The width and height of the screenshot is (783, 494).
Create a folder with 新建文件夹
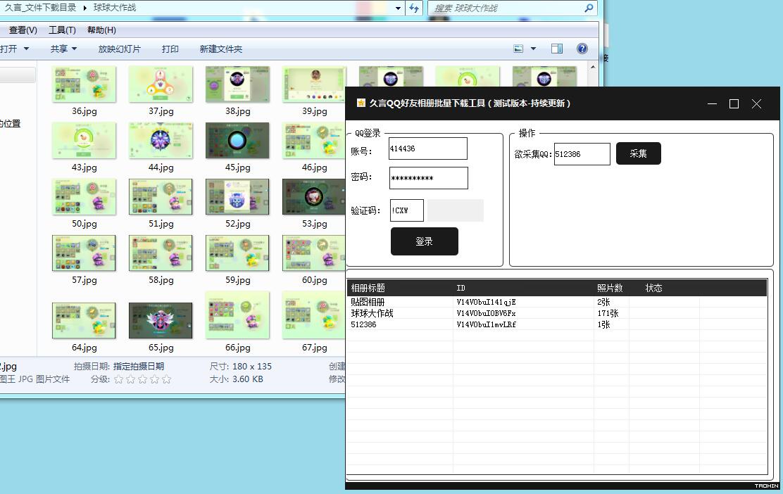[220, 49]
